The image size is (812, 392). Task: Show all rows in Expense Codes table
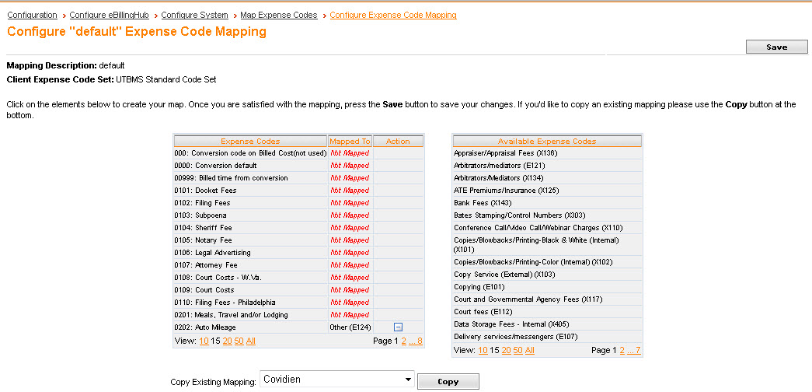coord(250,341)
